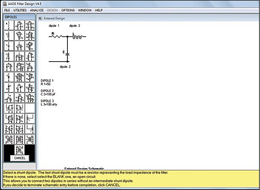Choose the series LC dipole in first column
The width and height of the screenshot is (260, 190).
pyautogui.click(x=9, y=56)
